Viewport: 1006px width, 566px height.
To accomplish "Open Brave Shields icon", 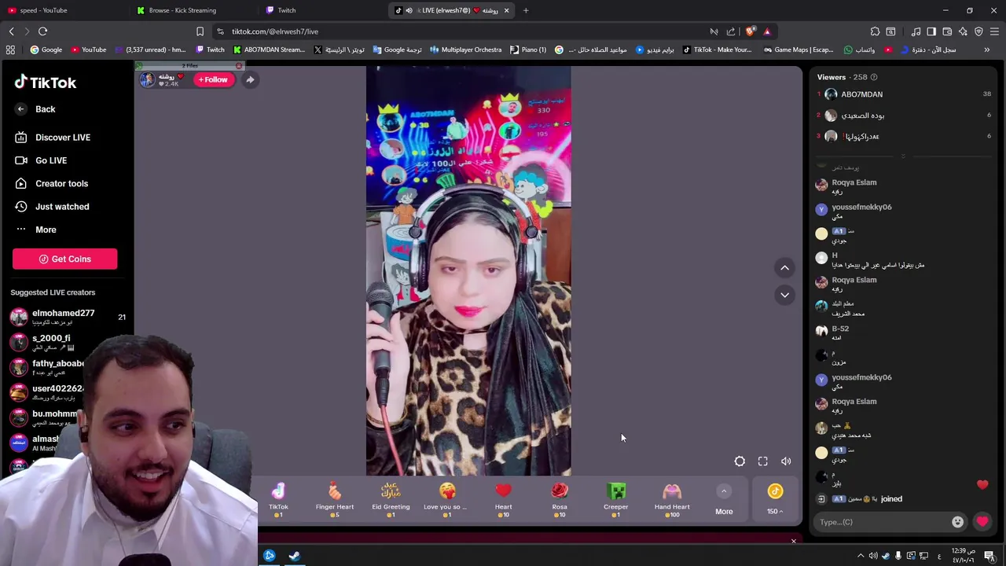I will point(750,31).
